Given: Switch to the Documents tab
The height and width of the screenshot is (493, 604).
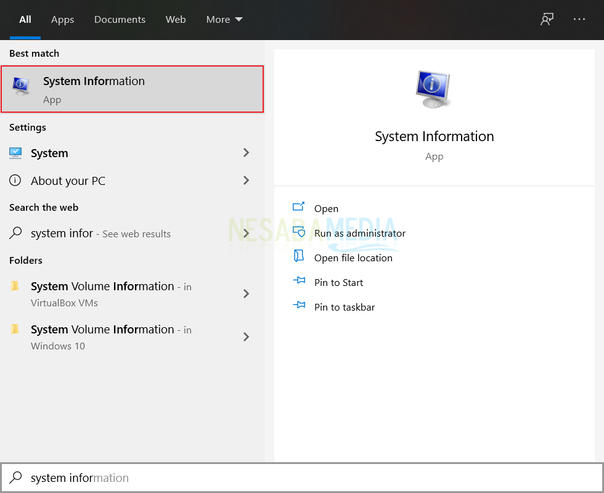Looking at the screenshot, I should pos(120,20).
